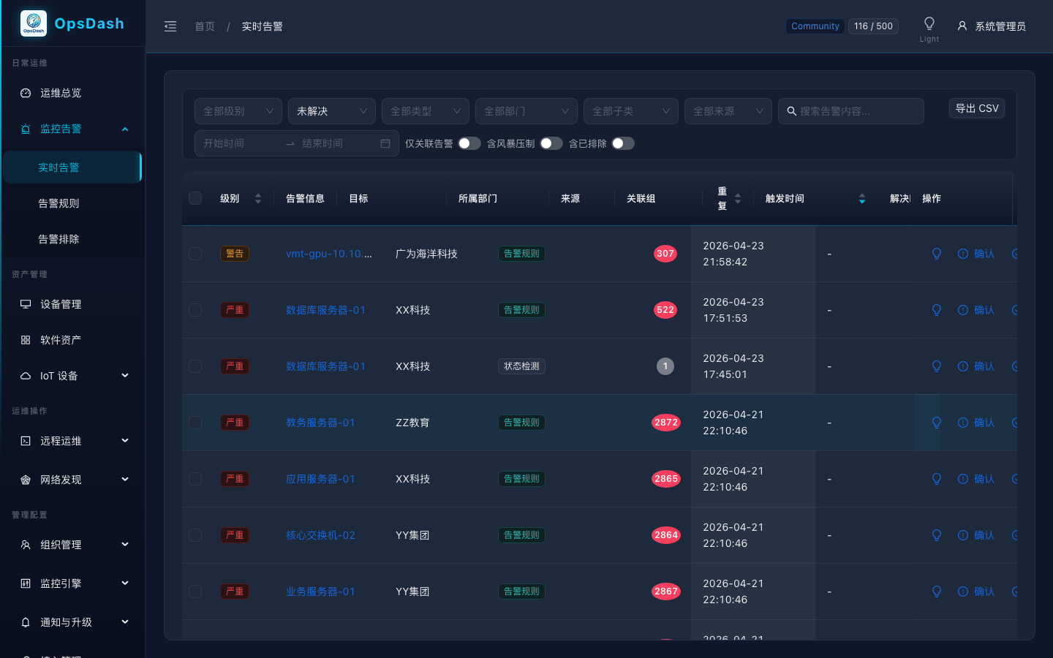The image size is (1053, 658).
Task: Toggle the 仅关联告警 switch
Action: [x=469, y=143]
